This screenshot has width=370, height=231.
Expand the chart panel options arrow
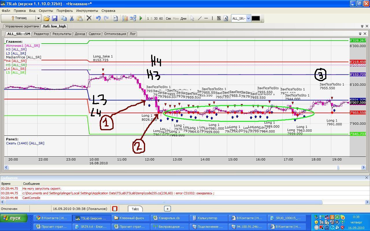click(x=360, y=34)
